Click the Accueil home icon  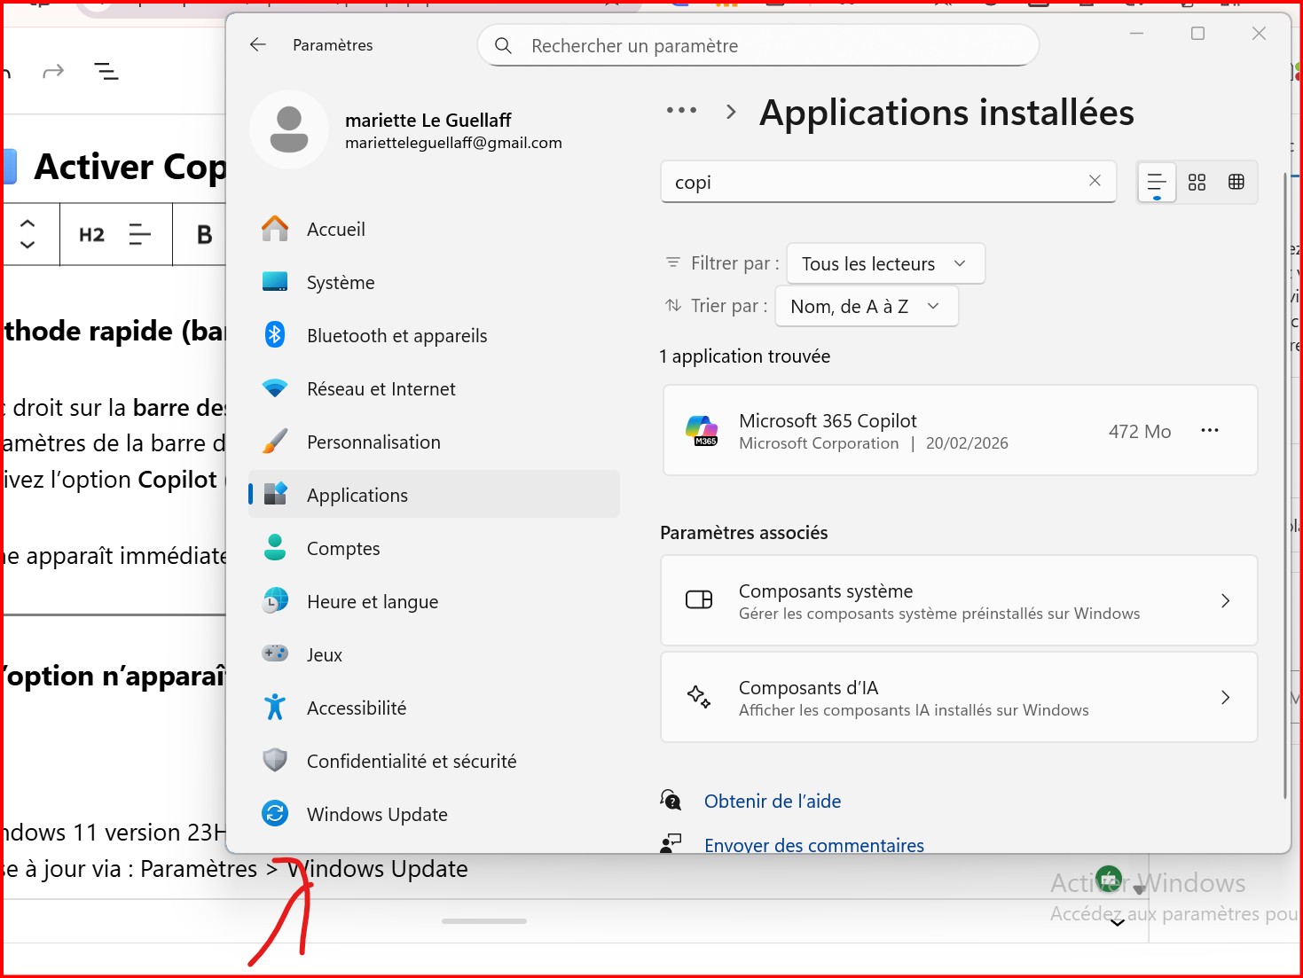[x=275, y=230]
